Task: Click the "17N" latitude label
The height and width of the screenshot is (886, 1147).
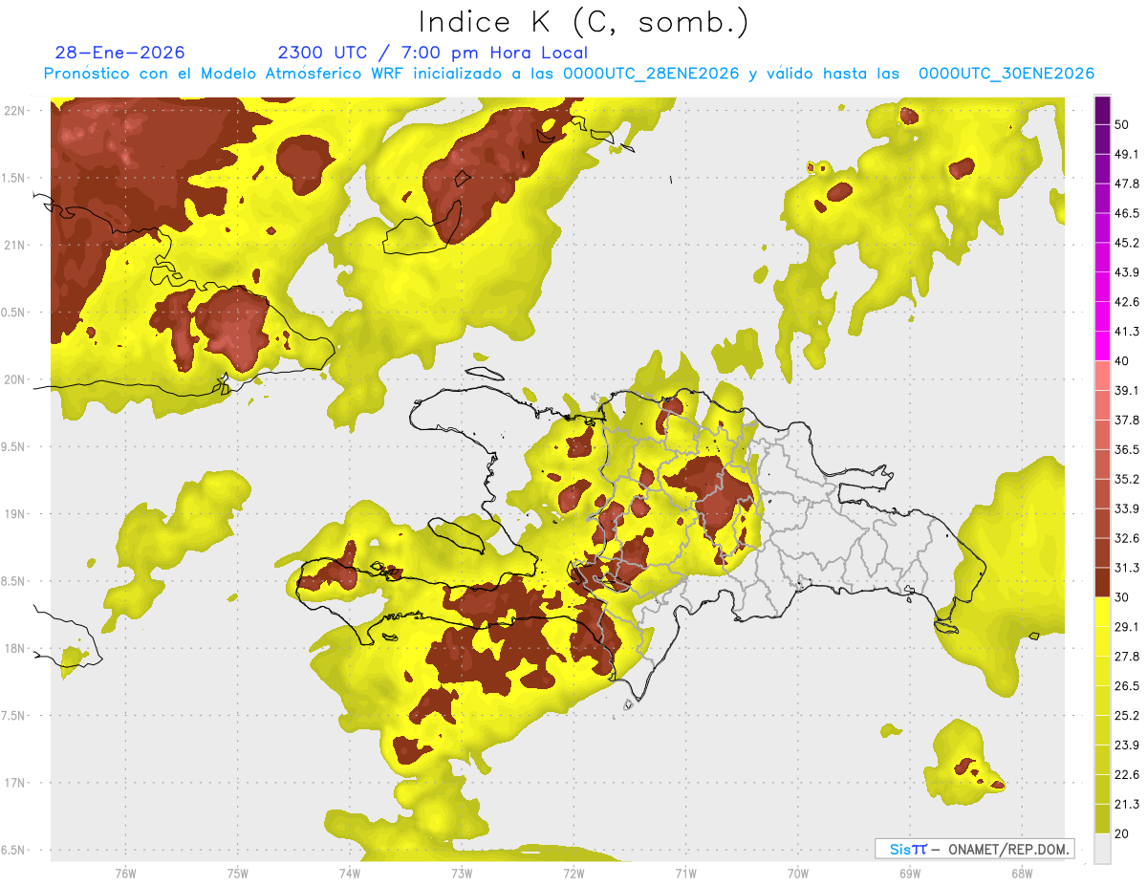Action: (x=14, y=783)
